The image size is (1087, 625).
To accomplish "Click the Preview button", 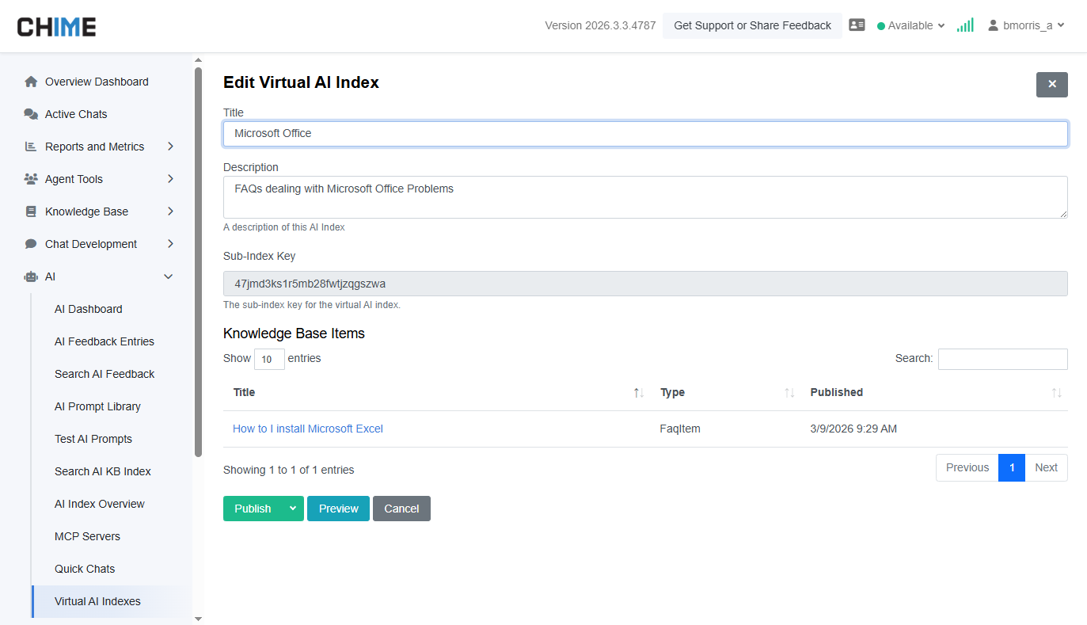I will click(x=338, y=509).
